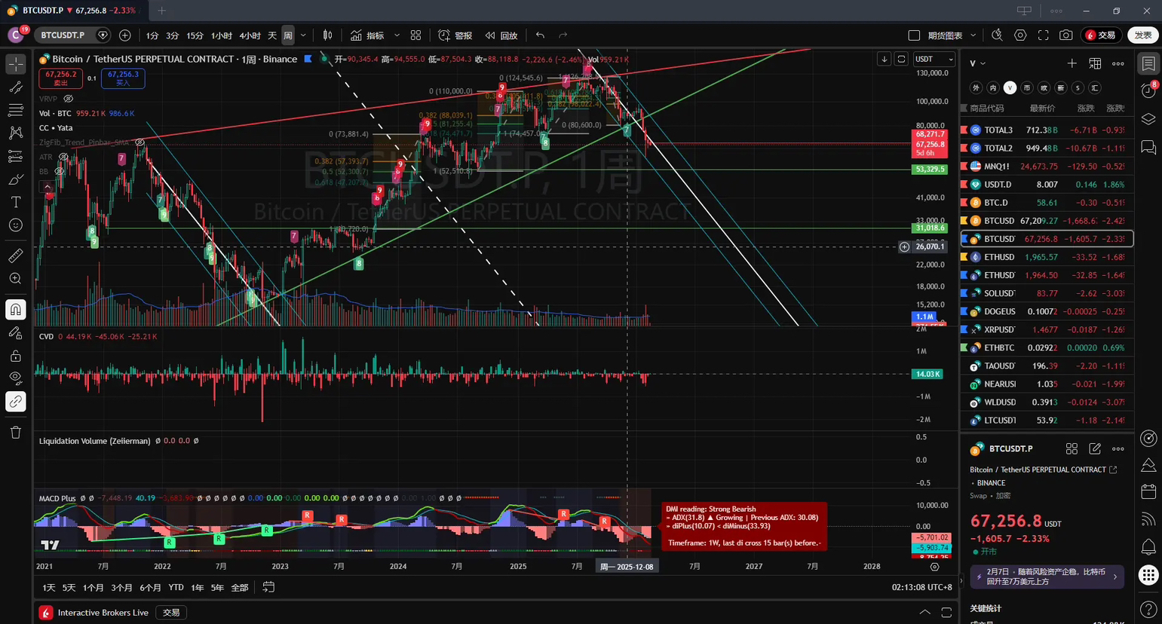Select the text annotation tool
The width and height of the screenshot is (1162, 624).
(x=15, y=202)
